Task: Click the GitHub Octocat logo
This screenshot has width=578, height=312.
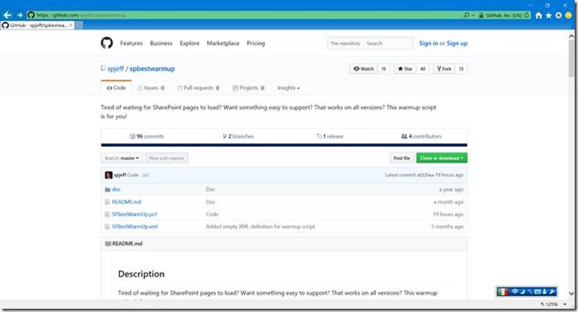Action: (x=107, y=44)
